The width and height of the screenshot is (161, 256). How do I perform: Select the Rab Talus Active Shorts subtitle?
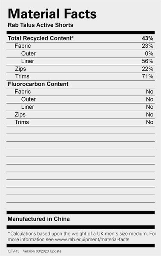[x=40, y=25]
